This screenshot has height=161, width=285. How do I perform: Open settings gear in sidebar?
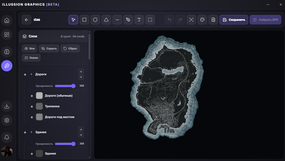click(x=7, y=120)
